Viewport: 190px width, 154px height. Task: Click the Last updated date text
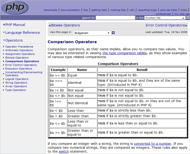(166, 32)
